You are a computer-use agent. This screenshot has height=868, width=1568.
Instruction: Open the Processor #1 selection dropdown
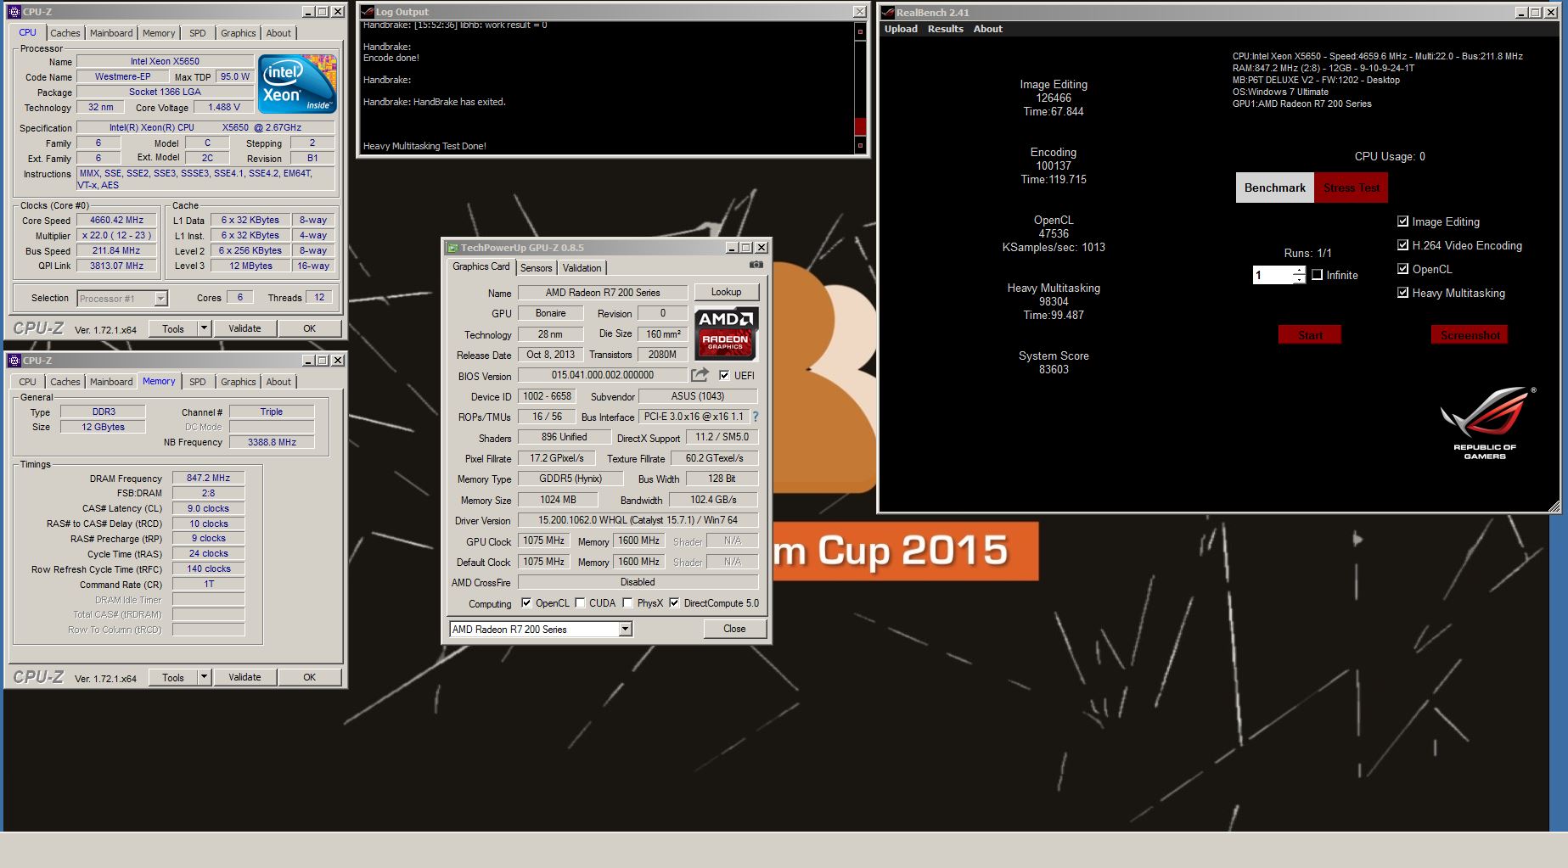coord(160,299)
